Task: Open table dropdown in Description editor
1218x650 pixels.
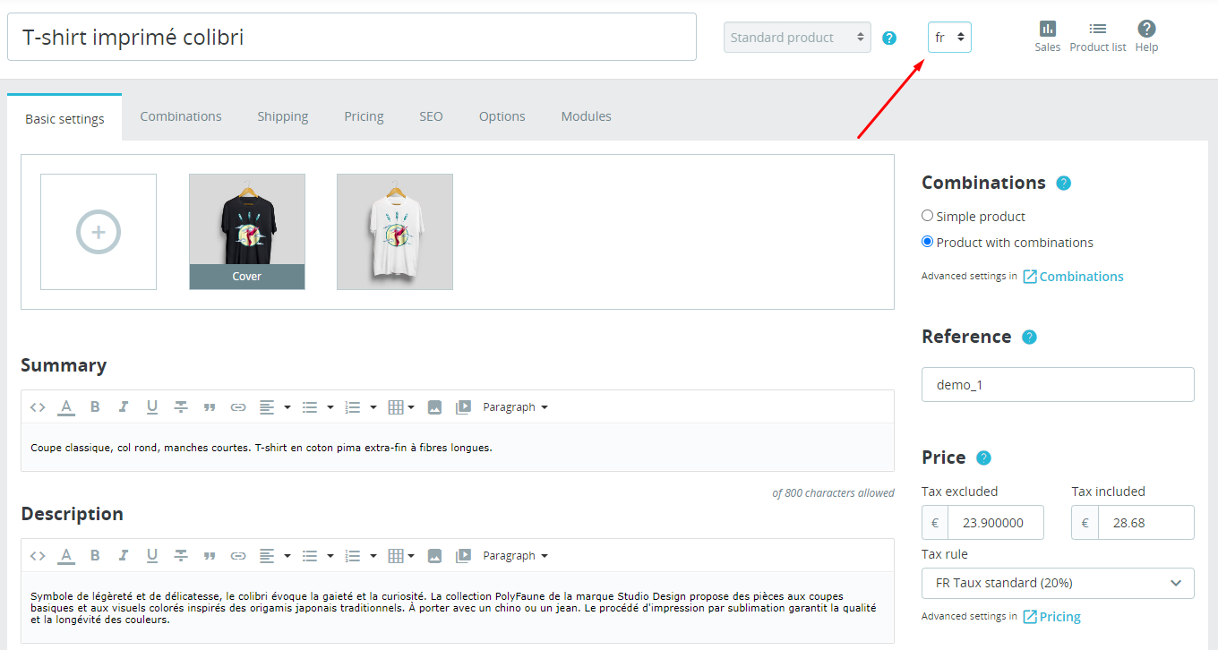Action: pos(401,556)
